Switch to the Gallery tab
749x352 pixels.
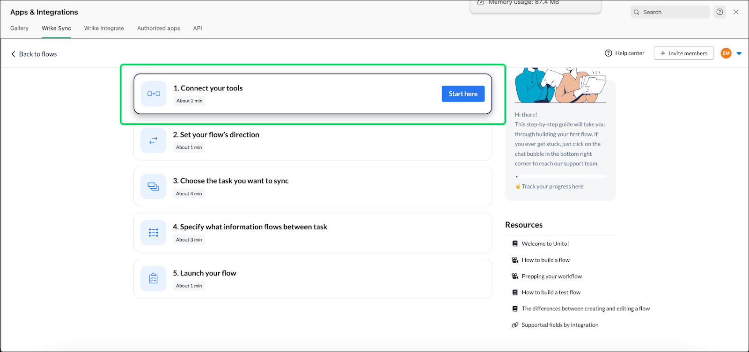[x=19, y=28]
